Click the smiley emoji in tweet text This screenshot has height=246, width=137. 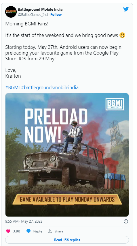point(122,35)
